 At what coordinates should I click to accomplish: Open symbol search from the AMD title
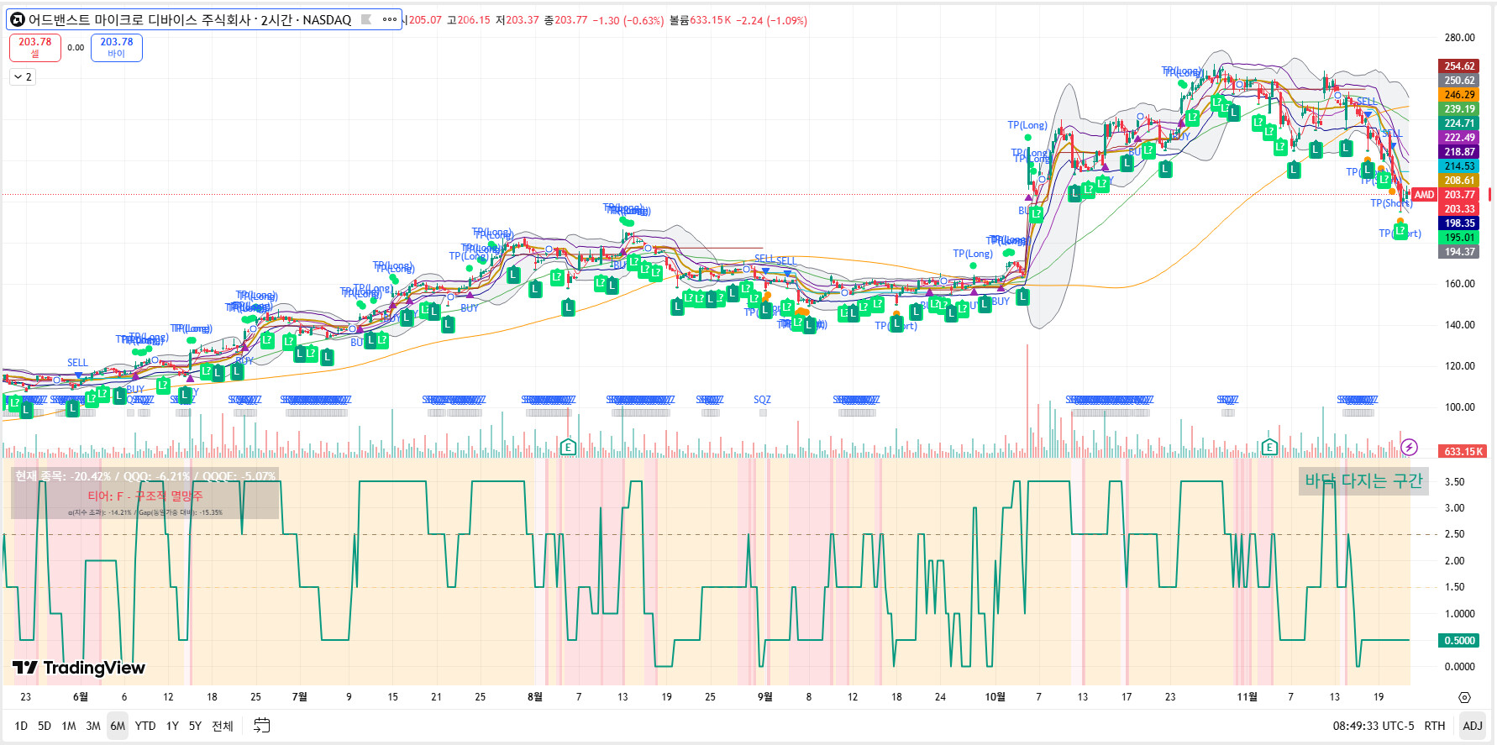(189, 19)
